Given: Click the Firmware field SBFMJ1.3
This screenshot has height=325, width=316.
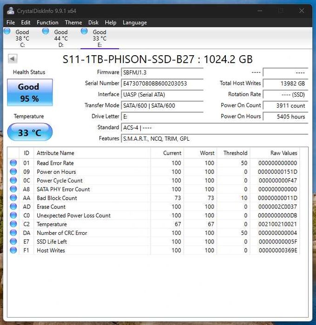Looking at the screenshot, I should tap(162, 72).
